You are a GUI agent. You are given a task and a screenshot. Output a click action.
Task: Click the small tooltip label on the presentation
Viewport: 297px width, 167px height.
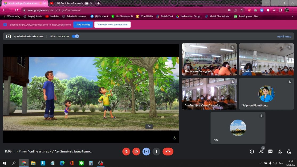tap(149, 127)
